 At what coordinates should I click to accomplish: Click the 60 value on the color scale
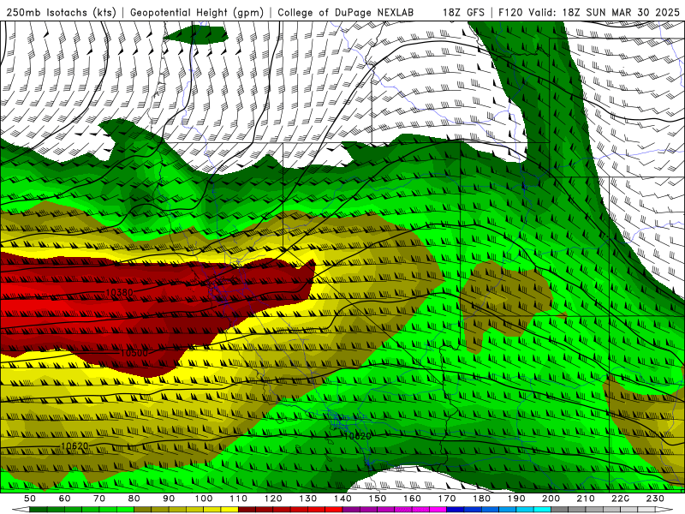tap(64, 499)
